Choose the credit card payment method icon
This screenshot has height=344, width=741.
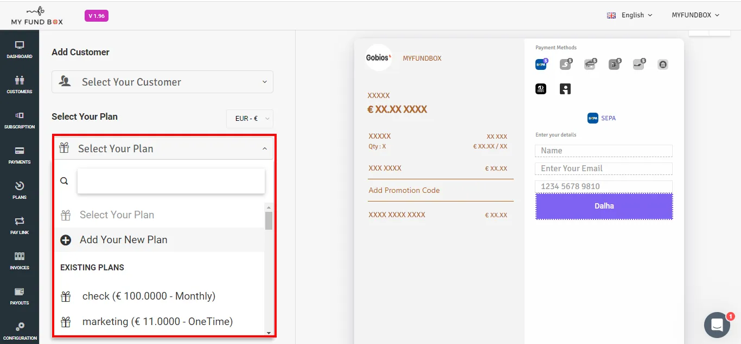tap(590, 65)
